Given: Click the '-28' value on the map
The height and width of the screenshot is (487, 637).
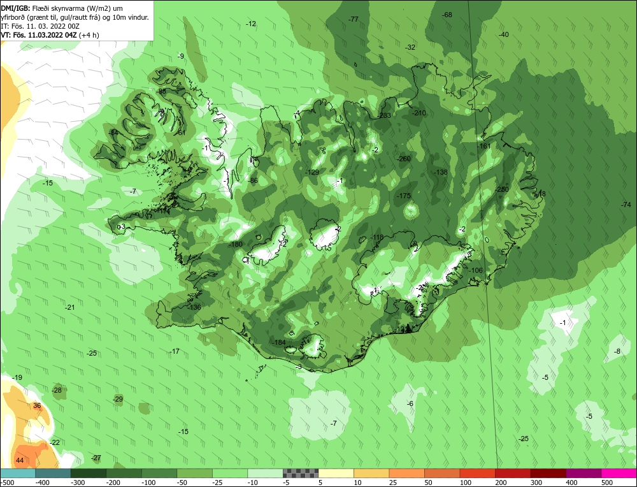Looking at the screenshot, I should click(x=57, y=390).
